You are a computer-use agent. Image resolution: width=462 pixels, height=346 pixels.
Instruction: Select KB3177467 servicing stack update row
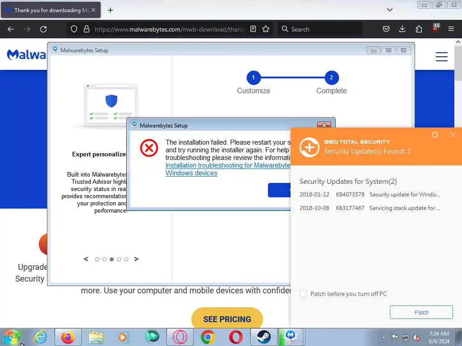tap(370, 208)
